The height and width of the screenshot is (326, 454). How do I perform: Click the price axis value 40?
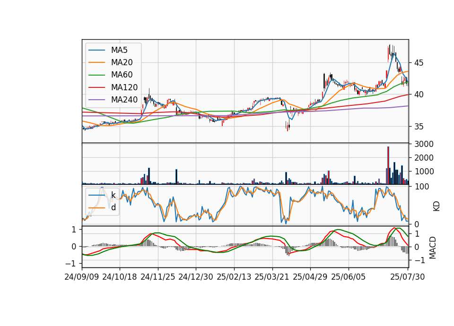(419, 94)
